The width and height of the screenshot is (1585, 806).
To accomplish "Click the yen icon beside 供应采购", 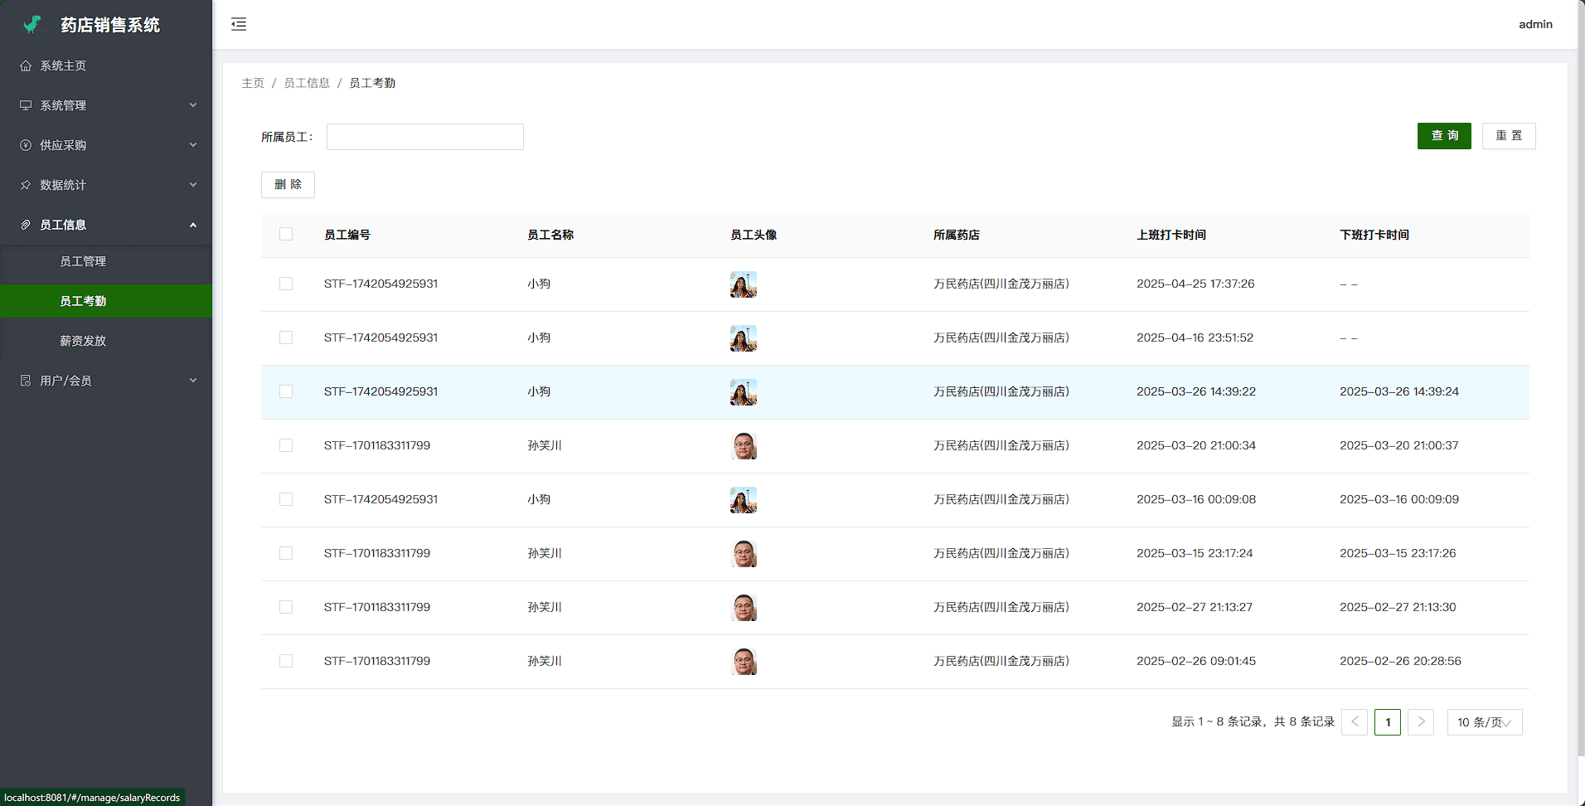I will (x=26, y=145).
